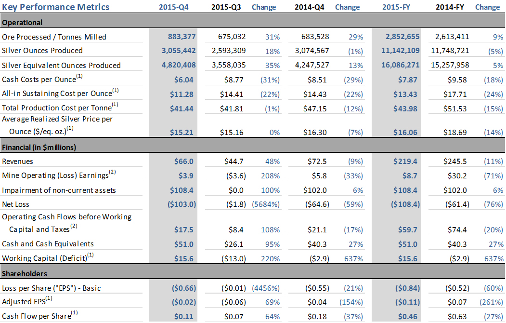Select All-in Sustaining Cost per Ounce label
Image resolution: width=506 pixels, height=323 pixels.
60,93
